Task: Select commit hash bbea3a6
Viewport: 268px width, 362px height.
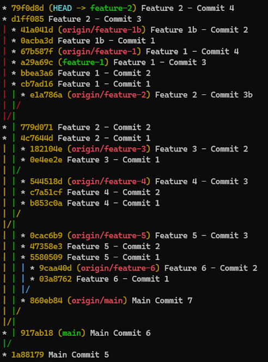Action: 36,73
